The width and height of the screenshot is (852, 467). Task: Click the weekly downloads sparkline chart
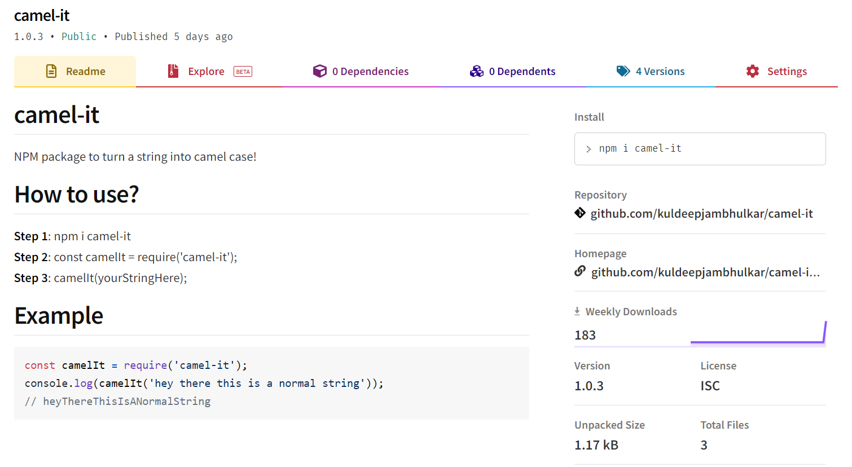(x=758, y=333)
